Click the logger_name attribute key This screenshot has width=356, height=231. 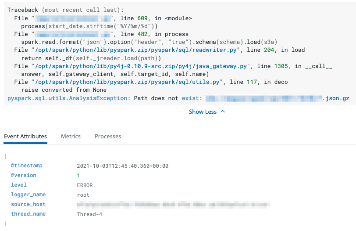point(28,195)
